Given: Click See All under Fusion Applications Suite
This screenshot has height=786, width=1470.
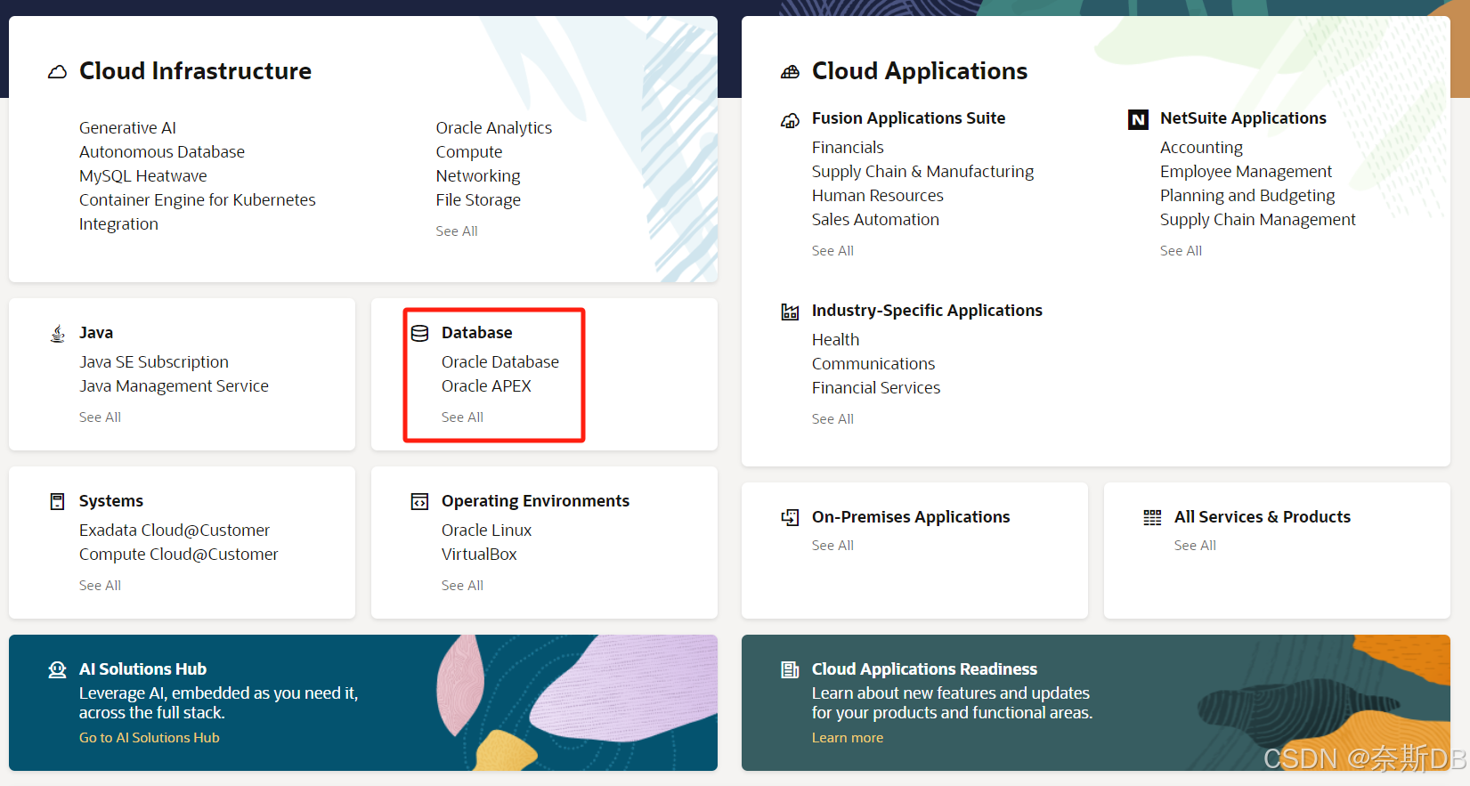Looking at the screenshot, I should point(832,251).
